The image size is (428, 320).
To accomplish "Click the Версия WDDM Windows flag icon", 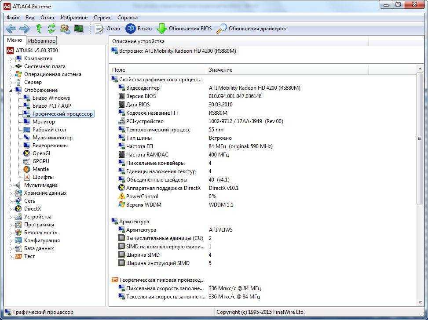I will (x=121, y=204).
